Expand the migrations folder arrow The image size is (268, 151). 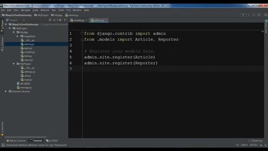(18, 36)
